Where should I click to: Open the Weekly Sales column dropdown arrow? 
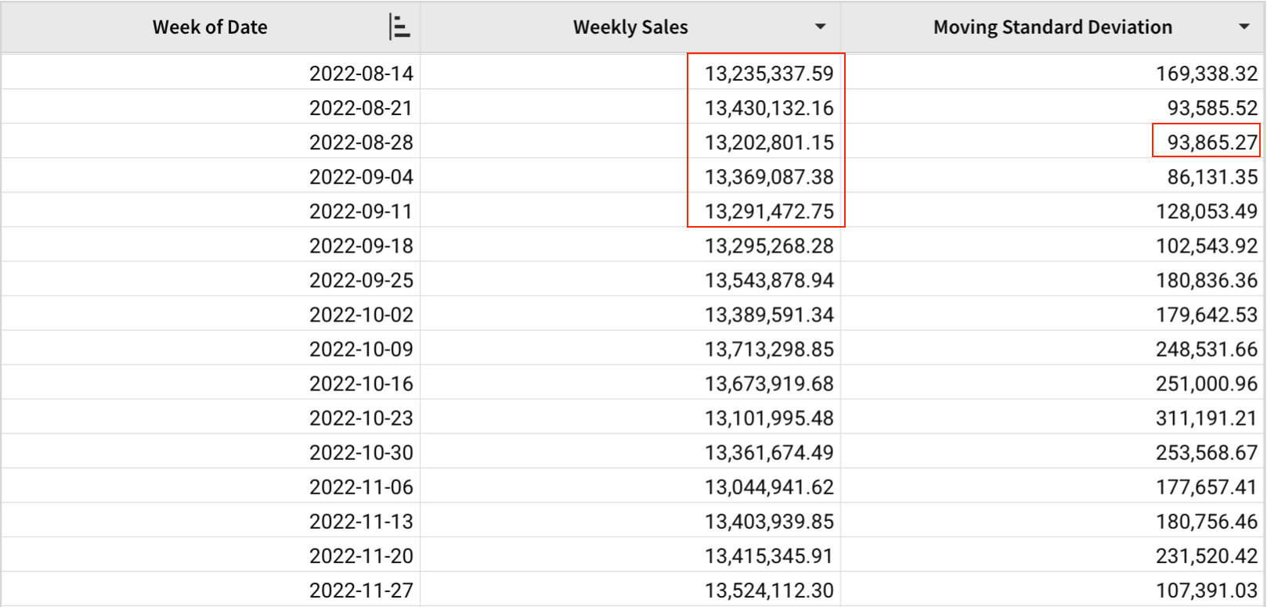(x=820, y=27)
